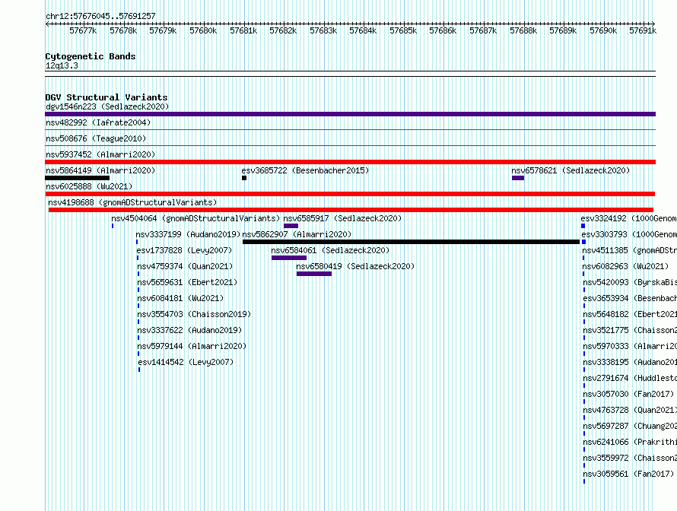The width and height of the screenshot is (677, 511).
Task: Open nsv4198688 (gnomADStructuralVariants) label
Action: (x=132, y=202)
